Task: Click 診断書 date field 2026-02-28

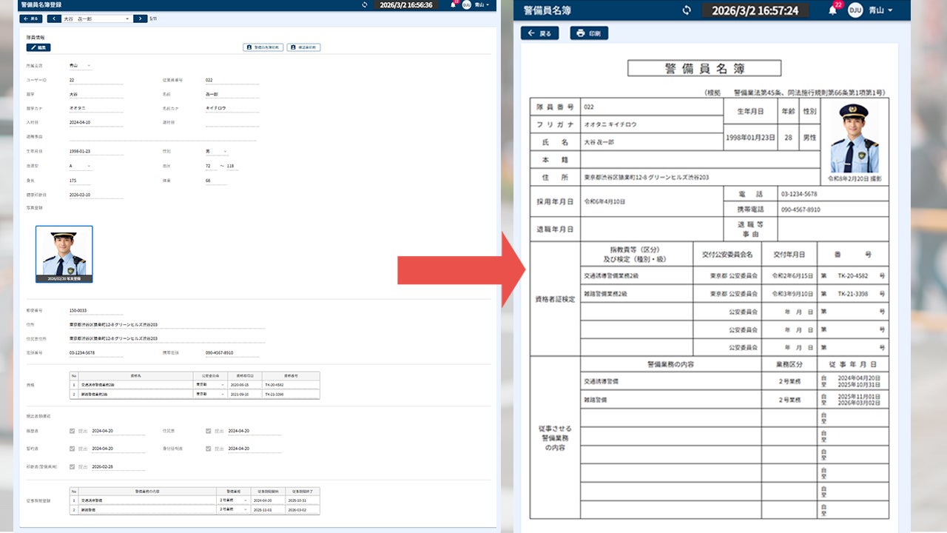Action: pyautogui.click(x=118, y=467)
